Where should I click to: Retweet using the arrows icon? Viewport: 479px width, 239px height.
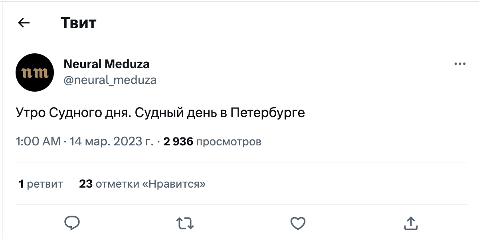tap(185, 223)
